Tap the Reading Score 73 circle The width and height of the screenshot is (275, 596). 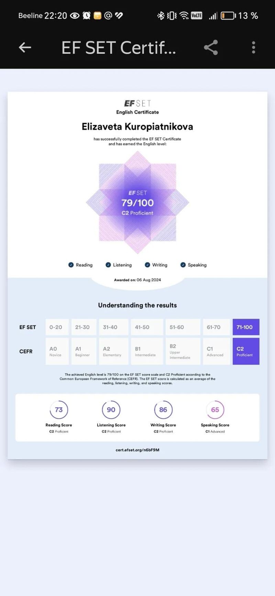59,410
